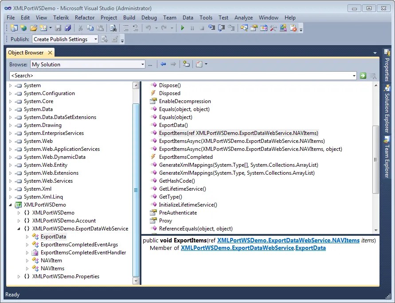This screenshot has width=395, height=303.
Task: Click Add to References icon in Object Browser
Action: (186, 64)
